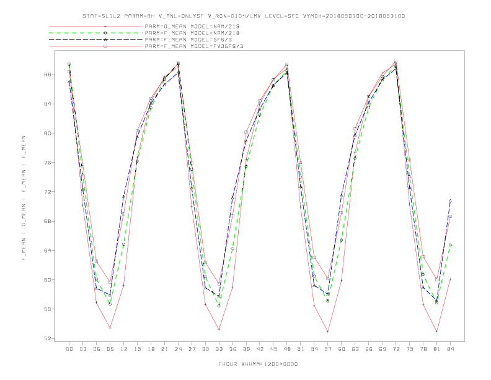Click the vertical y-axis title F_MEAN | O_MEAN

pos(24,198)
